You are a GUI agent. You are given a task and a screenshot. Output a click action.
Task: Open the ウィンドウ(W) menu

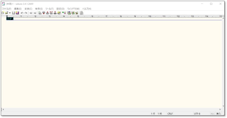point(73,9)
